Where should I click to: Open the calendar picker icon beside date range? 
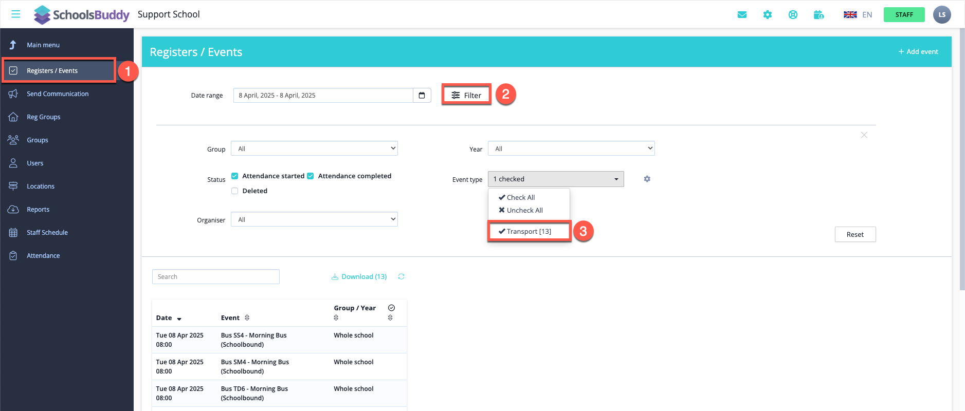[x=422, y=96]
